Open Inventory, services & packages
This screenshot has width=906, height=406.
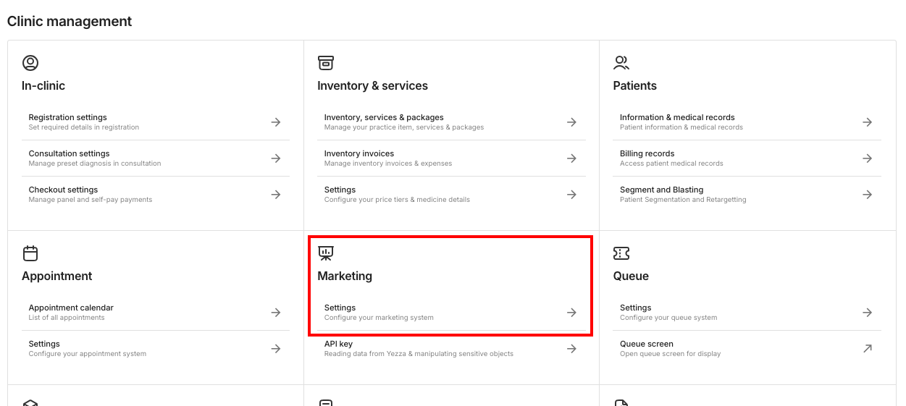(x=451, y=122)
